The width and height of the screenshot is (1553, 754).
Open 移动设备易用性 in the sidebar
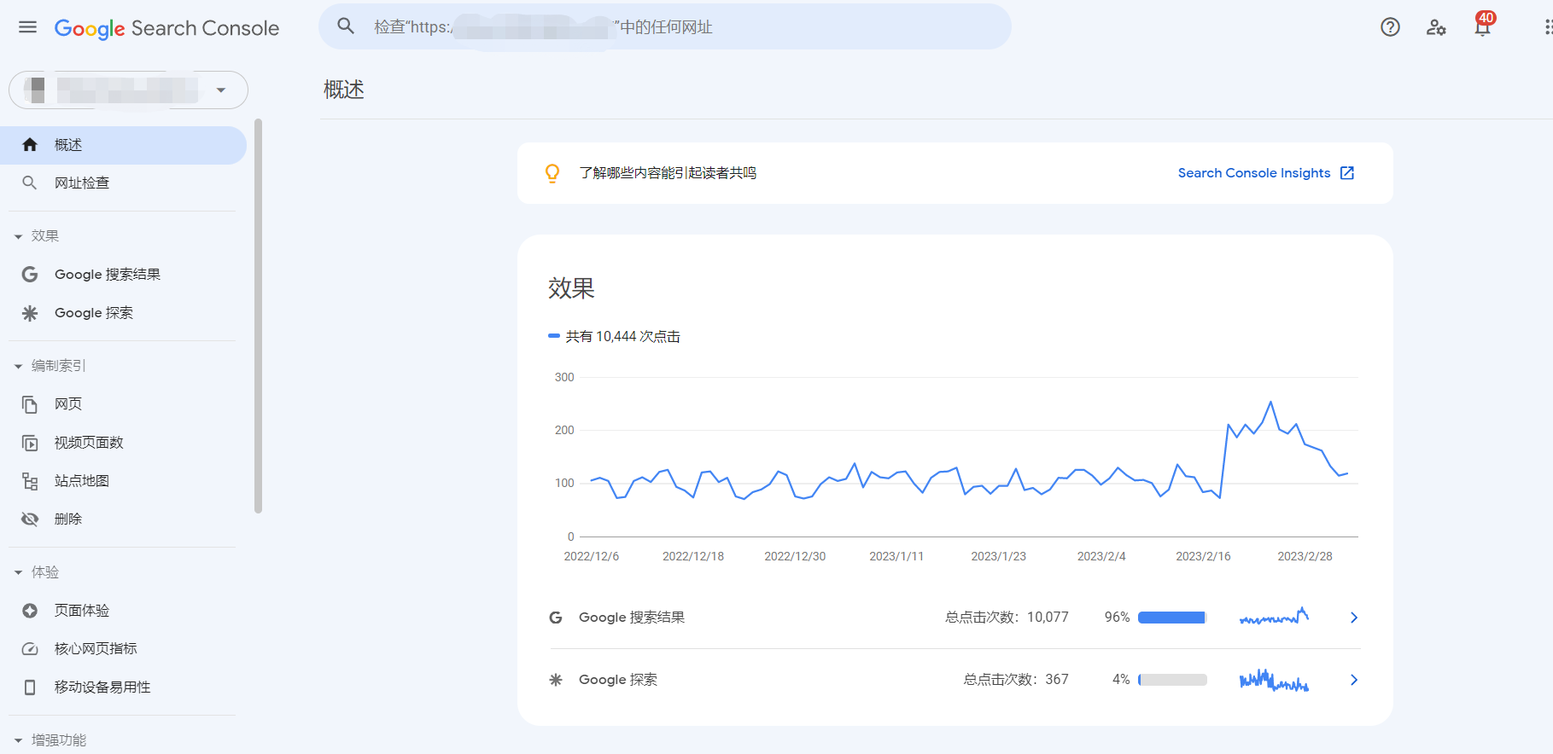click(102, 687)
